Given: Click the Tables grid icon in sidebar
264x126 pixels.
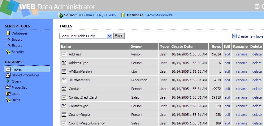Looking at the screenshot, I should [x=8, y=69].
